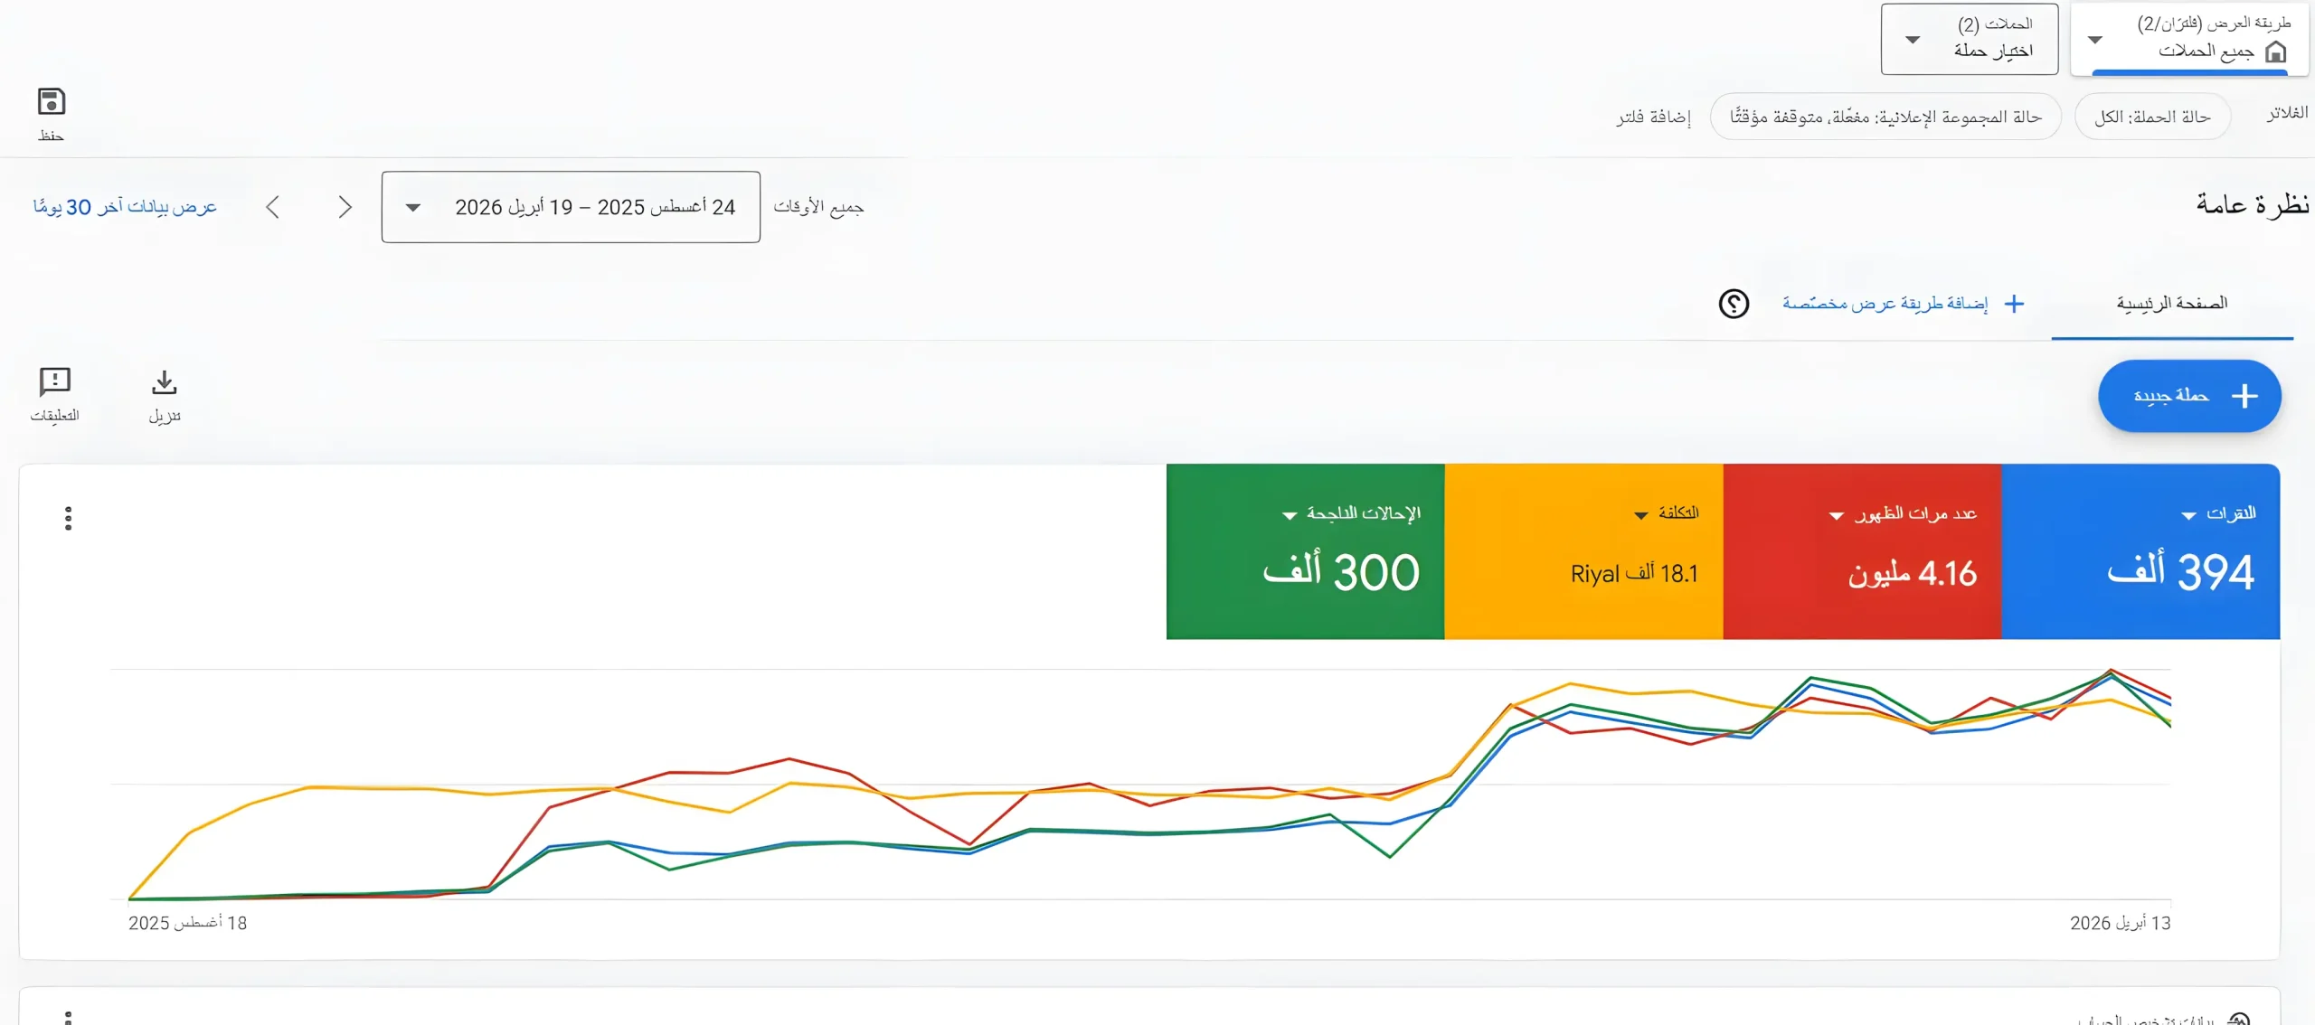Click the help question mark icon
The width and height of the screenshot is (2315, 1025).
1734,304
